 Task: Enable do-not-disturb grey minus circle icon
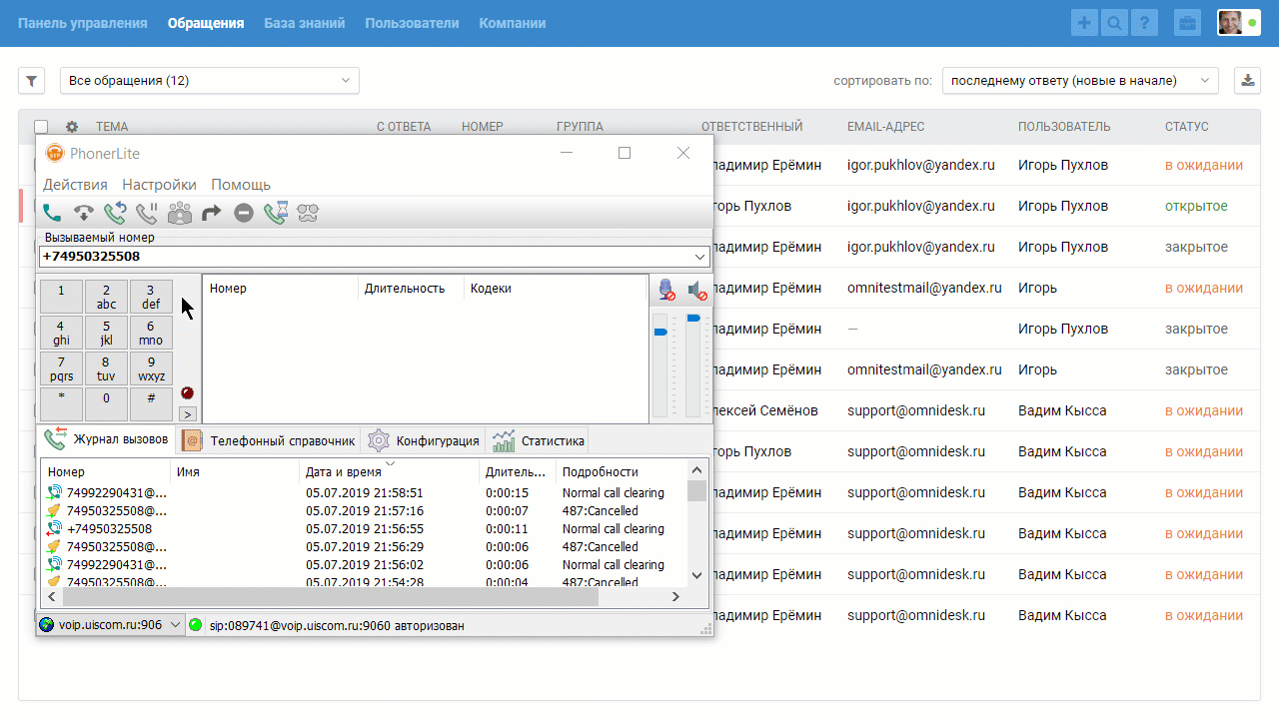tap(244, 212)
